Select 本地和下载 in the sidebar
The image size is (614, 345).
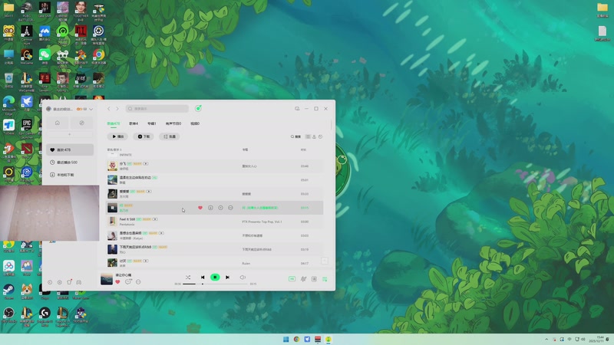click(70, 175)
